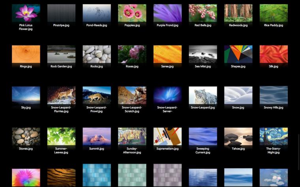Viewport: 300px width, 187px height.
Task: Choose the Rice Paddy.jpg thumbnail
Action: [274, 13]
